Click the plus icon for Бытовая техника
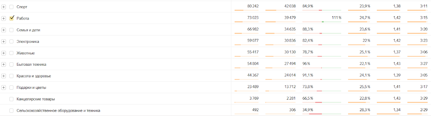Viewport: 431px width, 116px height. (x=4, y=65)
